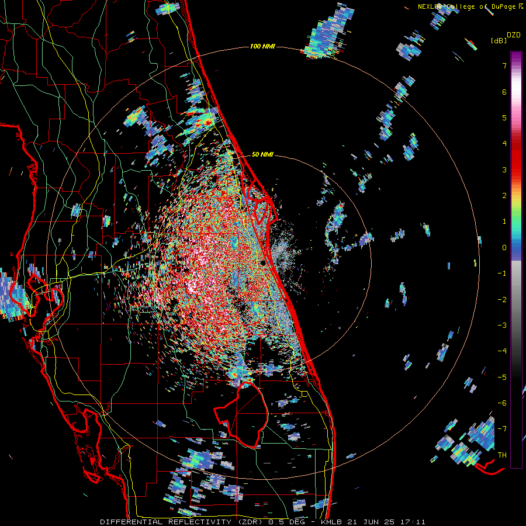
Task: Click the -7 dB tick label on the scale
Action: click(502, 429)
